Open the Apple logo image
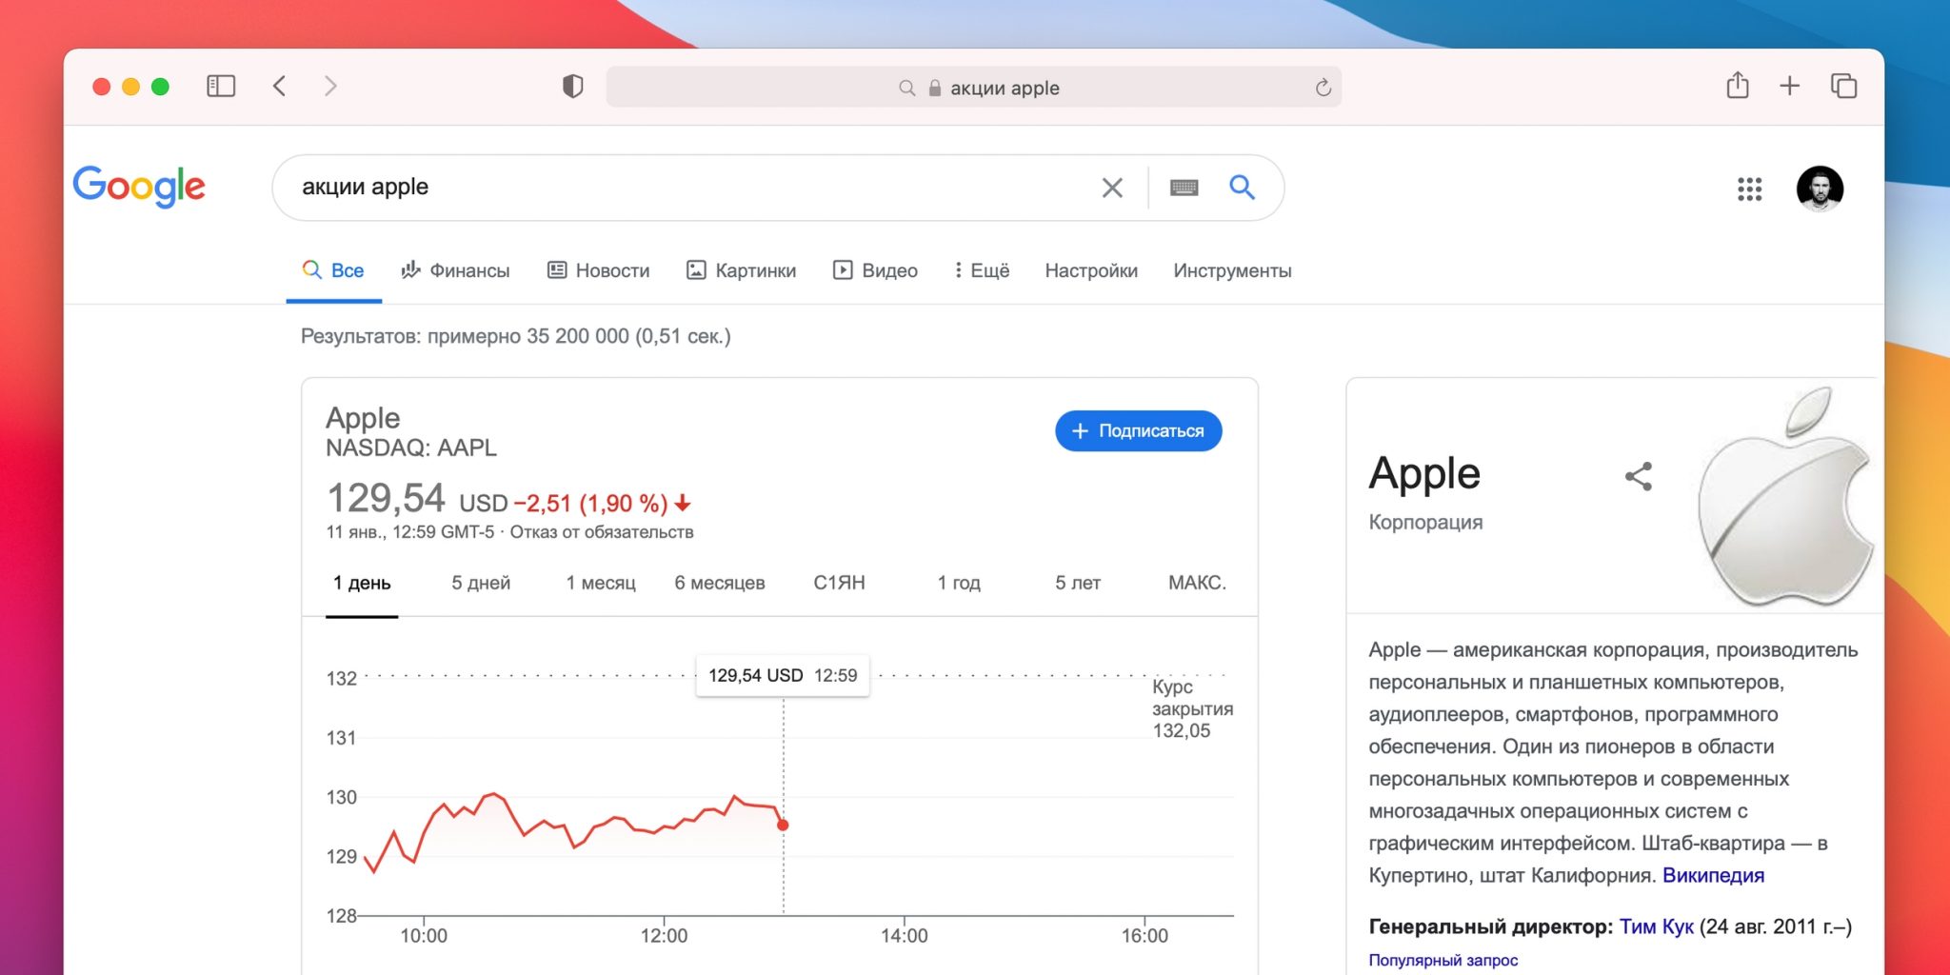The image size is (1950, 975). (1786, 496)
